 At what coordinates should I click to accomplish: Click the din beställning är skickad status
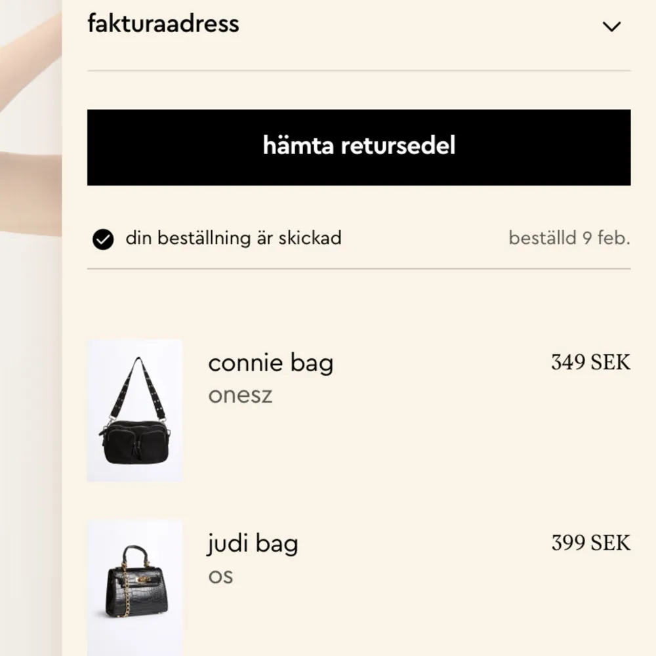(x=234, y=238)
